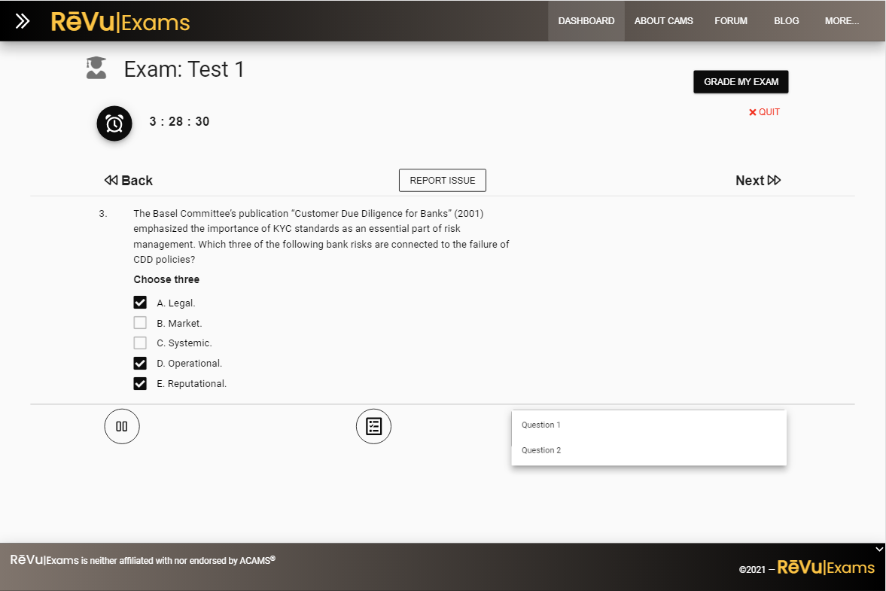Uncheck answer D. Operational

[140, 364]
